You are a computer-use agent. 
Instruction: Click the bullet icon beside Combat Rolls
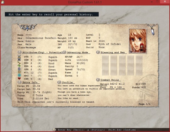tap(98, 80)
